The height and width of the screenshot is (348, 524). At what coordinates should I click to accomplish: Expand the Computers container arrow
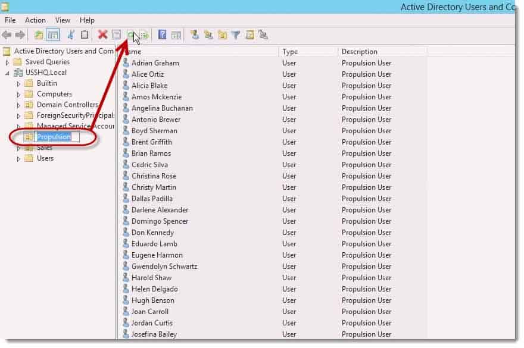18,94
